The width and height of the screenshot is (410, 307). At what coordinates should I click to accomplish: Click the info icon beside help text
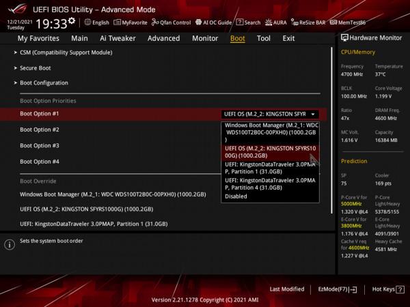coord(10,245)
